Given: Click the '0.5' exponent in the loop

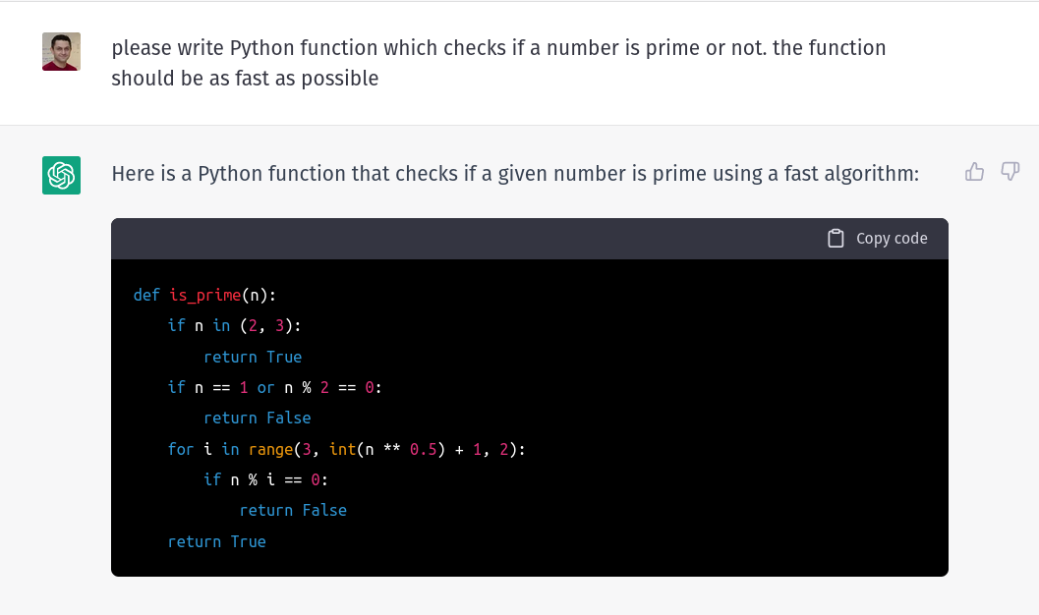Looking at the screenshot, I should coord(423,450).
